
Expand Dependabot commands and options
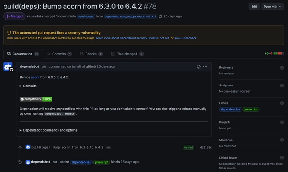48,130
